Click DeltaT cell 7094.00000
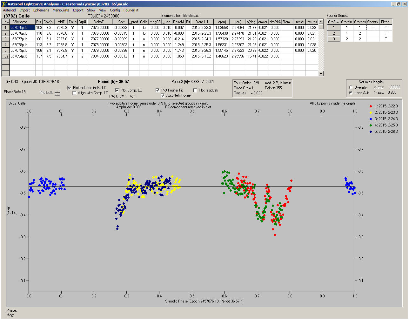The height and width of the screenshot is (319, 409). pyautogui.click(x=100, y=56)
